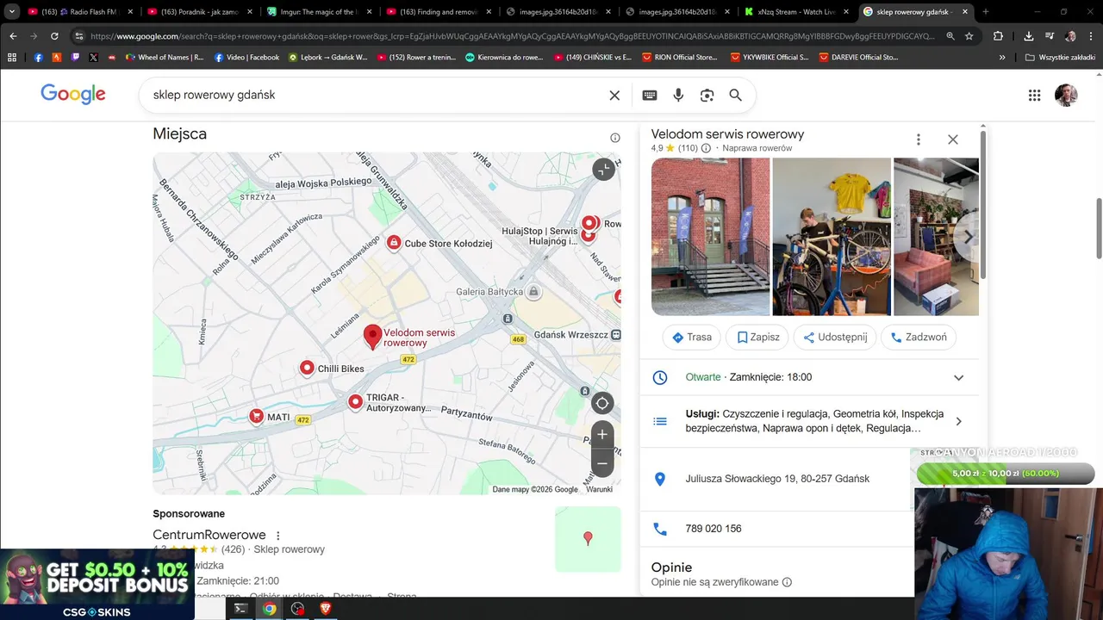Expand the map to fullscreen
The width and height of the screenshot is (1103, 620).
point(603,169)
